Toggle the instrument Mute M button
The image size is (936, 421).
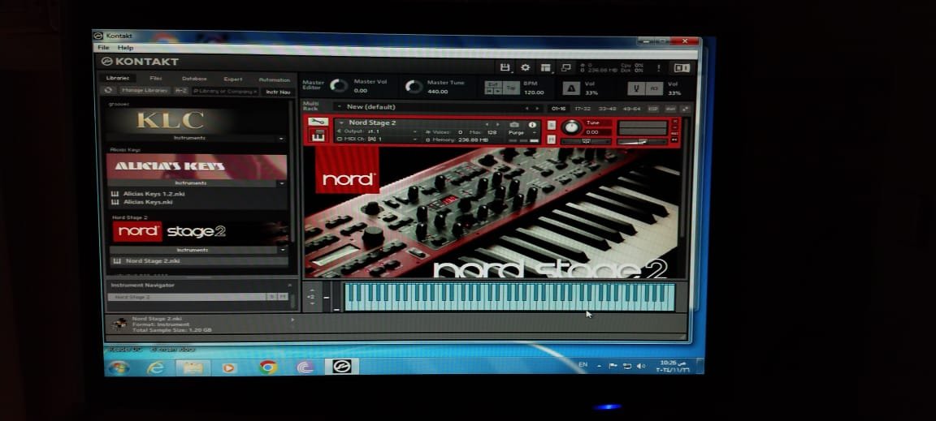(551, 139)
